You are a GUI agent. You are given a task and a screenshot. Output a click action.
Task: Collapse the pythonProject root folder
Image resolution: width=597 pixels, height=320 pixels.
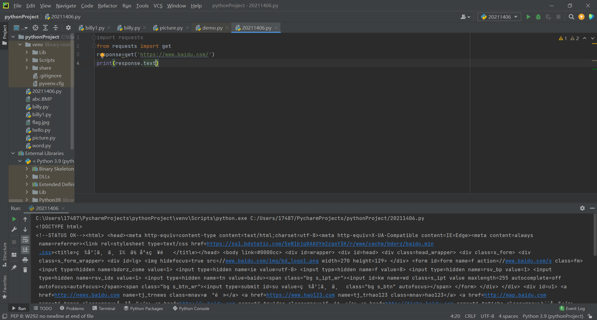click(x=13, y=37)
